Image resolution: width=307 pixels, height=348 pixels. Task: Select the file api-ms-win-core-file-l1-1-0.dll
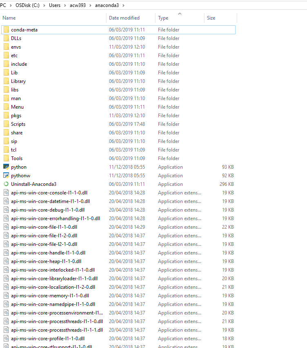[44, 227]
